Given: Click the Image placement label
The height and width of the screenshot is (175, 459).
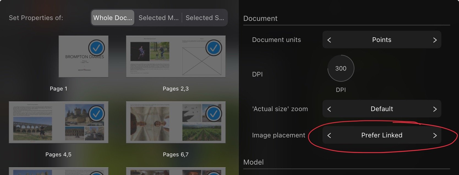Looking at the screenshot, I should coord(279,135).
